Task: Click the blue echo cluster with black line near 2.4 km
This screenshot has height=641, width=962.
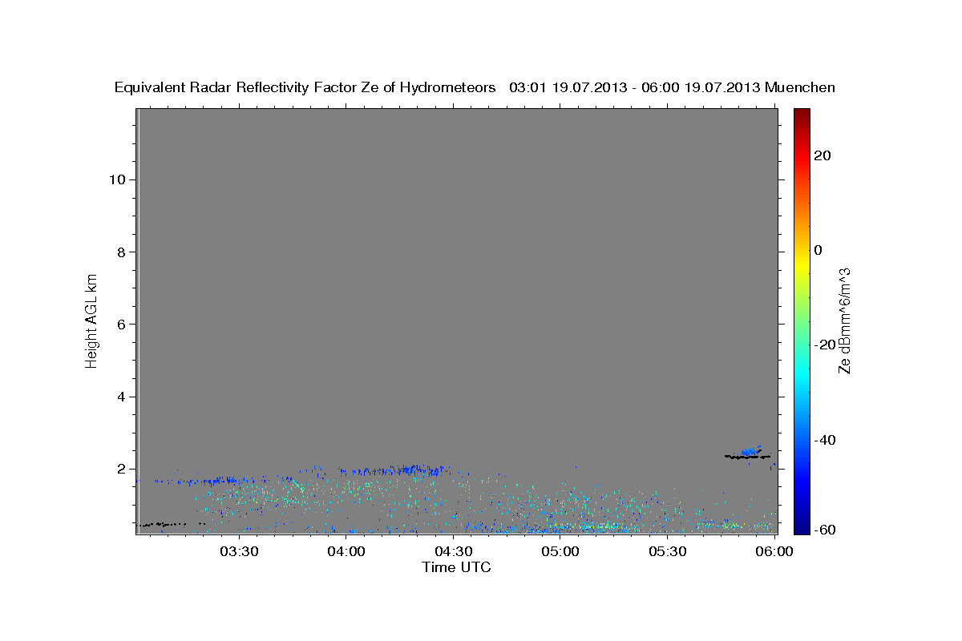Action: pos(748,454)
